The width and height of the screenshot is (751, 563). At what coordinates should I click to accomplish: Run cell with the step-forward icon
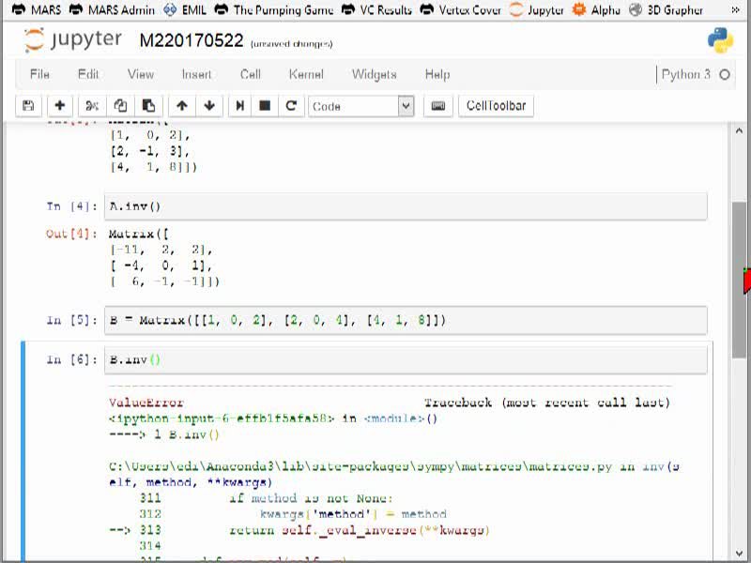pos(240,106)
